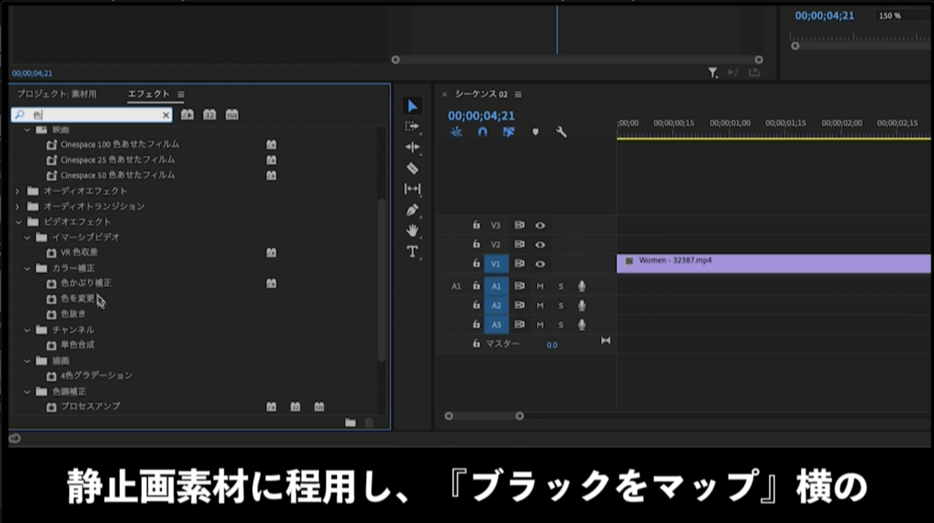Add a marker in the sequence
The height and width of the screenshot is (523, 934).
pyautogui.click(x=535, y=132)
